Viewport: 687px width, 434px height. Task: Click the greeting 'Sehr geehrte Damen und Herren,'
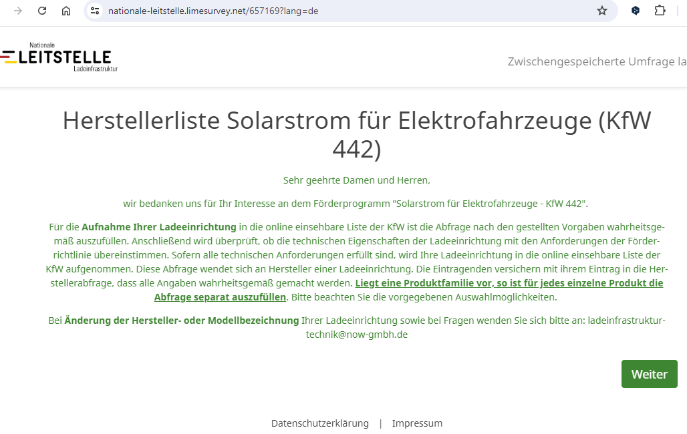pos(357,180)
